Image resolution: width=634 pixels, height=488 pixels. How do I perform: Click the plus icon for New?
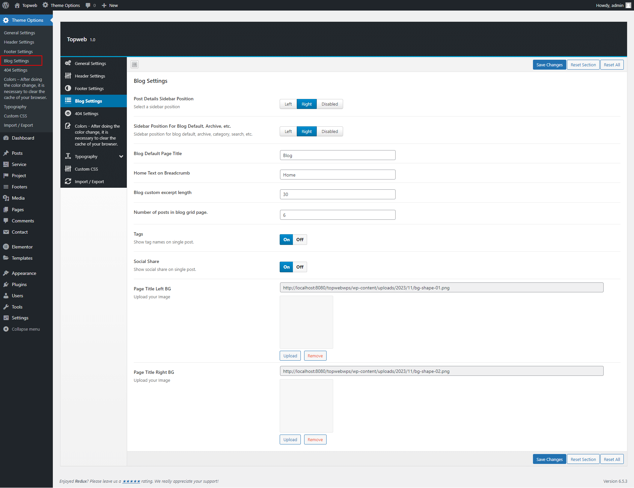tap(104, 5)
